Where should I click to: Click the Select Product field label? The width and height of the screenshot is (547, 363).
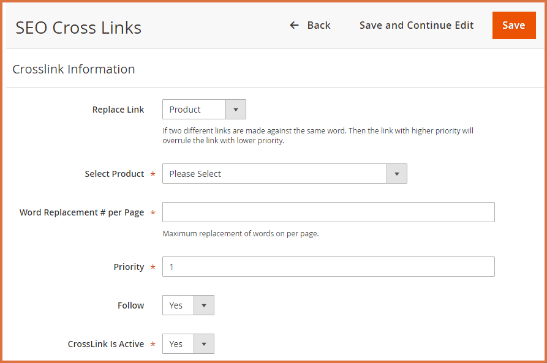pyautogui.click(x=115, y=174)
